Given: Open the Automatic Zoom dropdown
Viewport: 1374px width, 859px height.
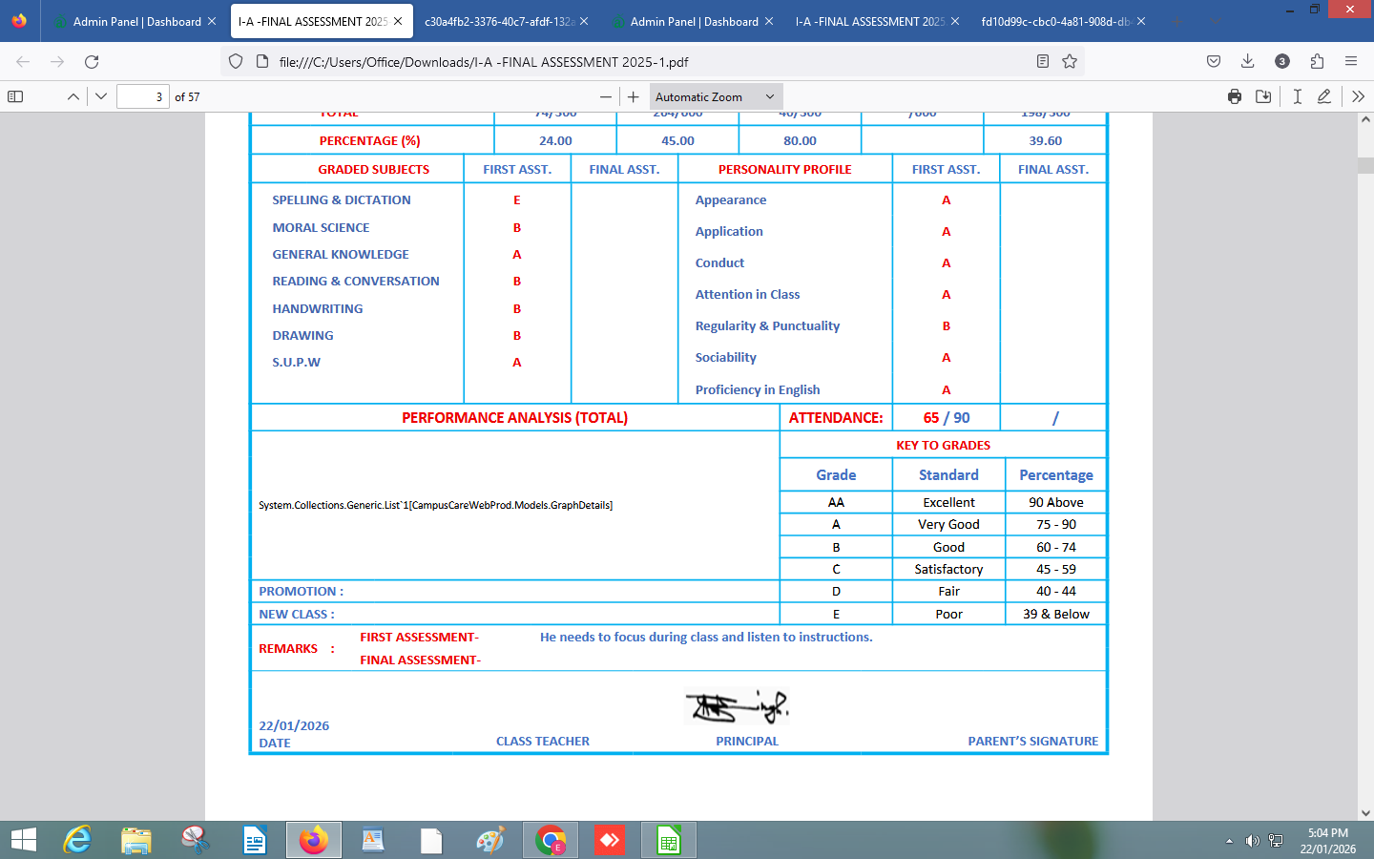Looking at the screenshot, I should coord(714,95).
